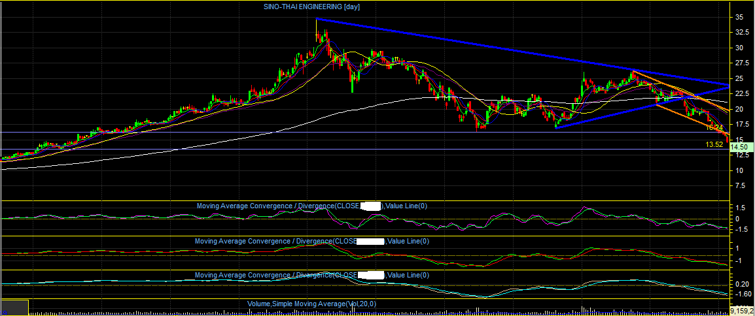Screen dimensions: 755x316
Task: Select the ascending blue trendline from the 17 low
Action: pyautogui.click(x=643, y=107)
